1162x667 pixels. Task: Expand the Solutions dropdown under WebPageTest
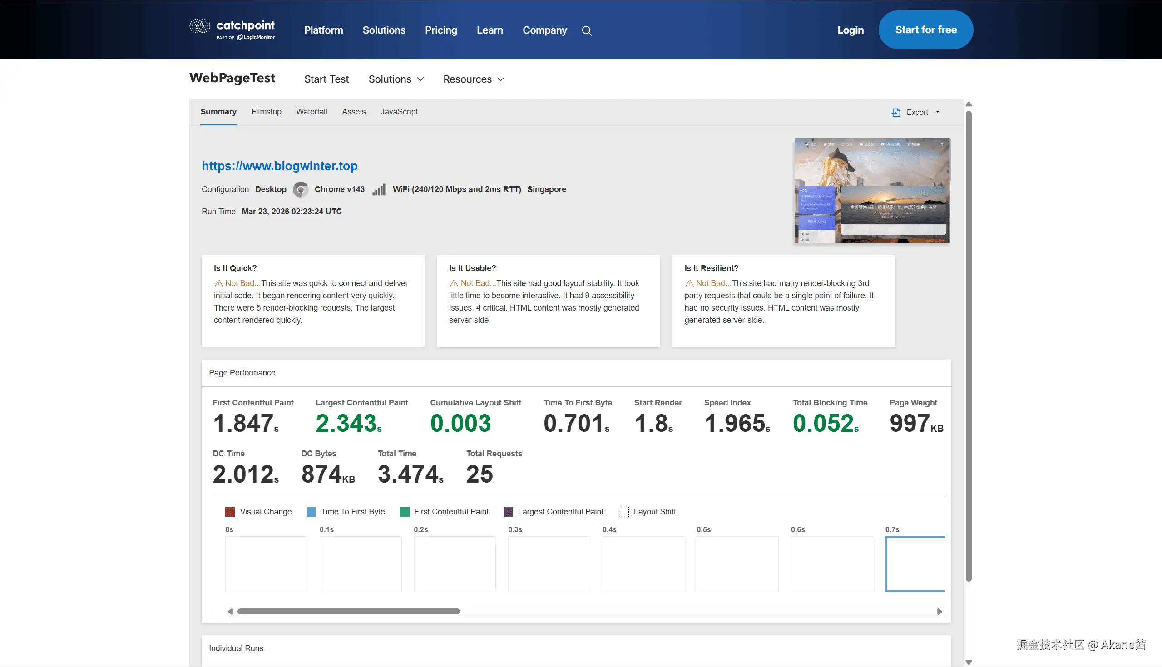pos(396,79)
